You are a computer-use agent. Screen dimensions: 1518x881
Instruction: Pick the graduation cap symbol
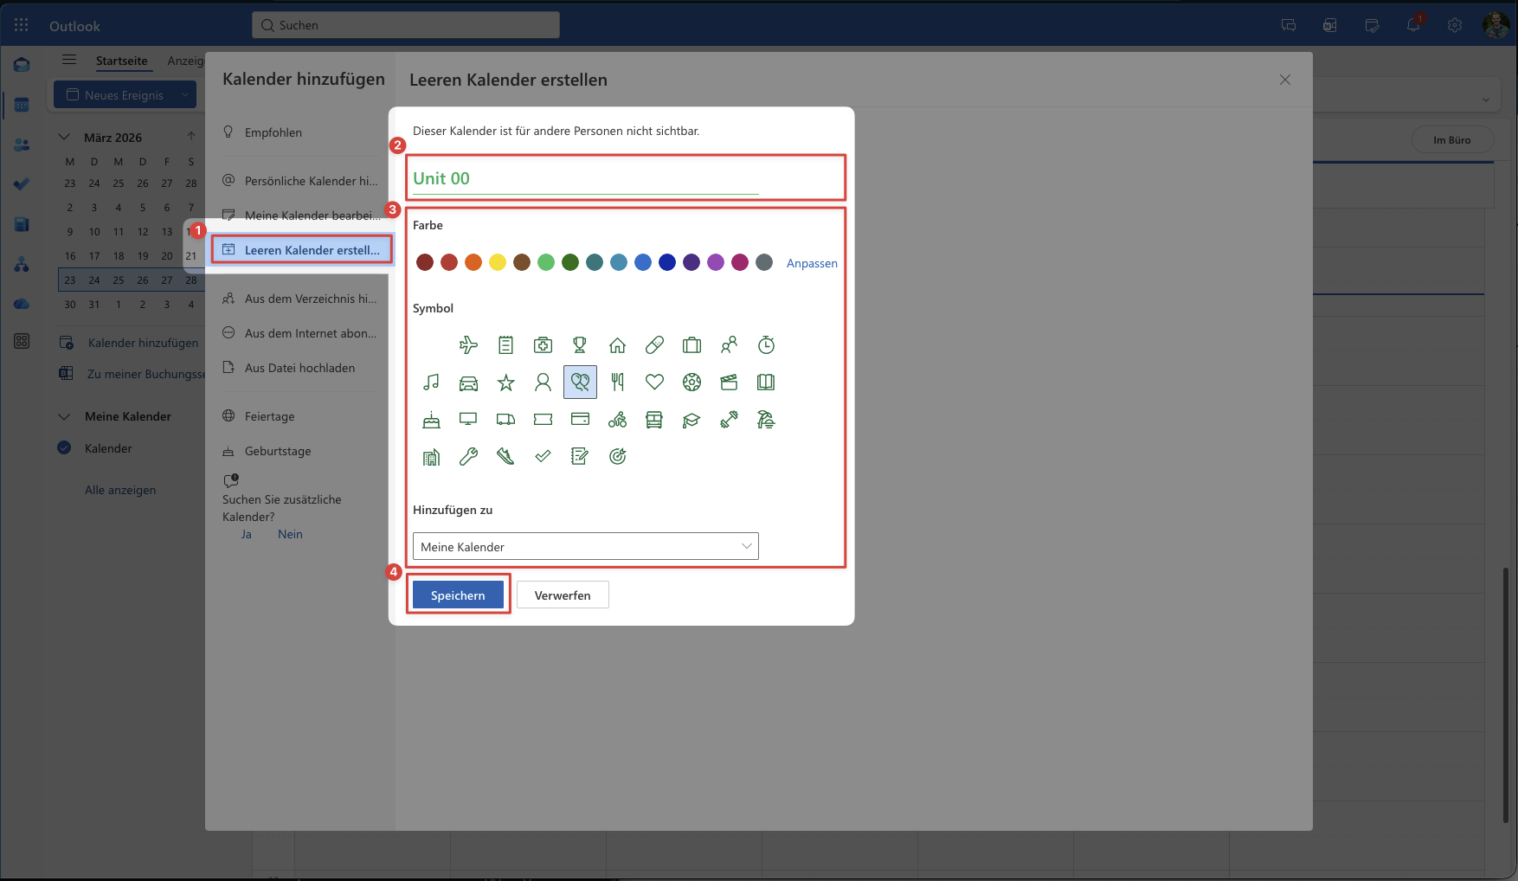click(x=691, y=421)
